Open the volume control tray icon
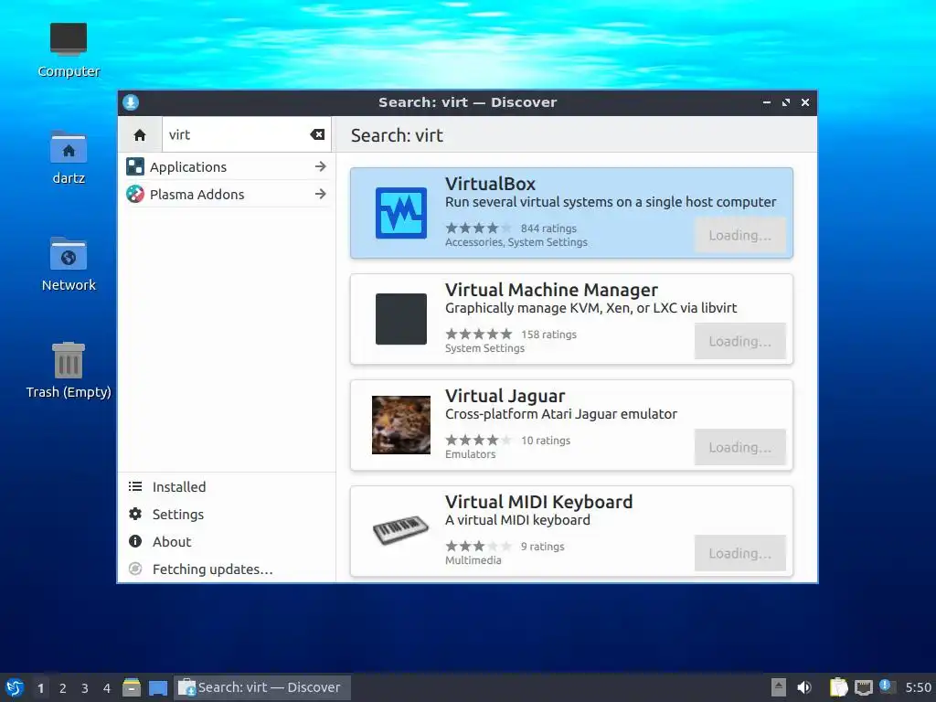 pos(804,687)
